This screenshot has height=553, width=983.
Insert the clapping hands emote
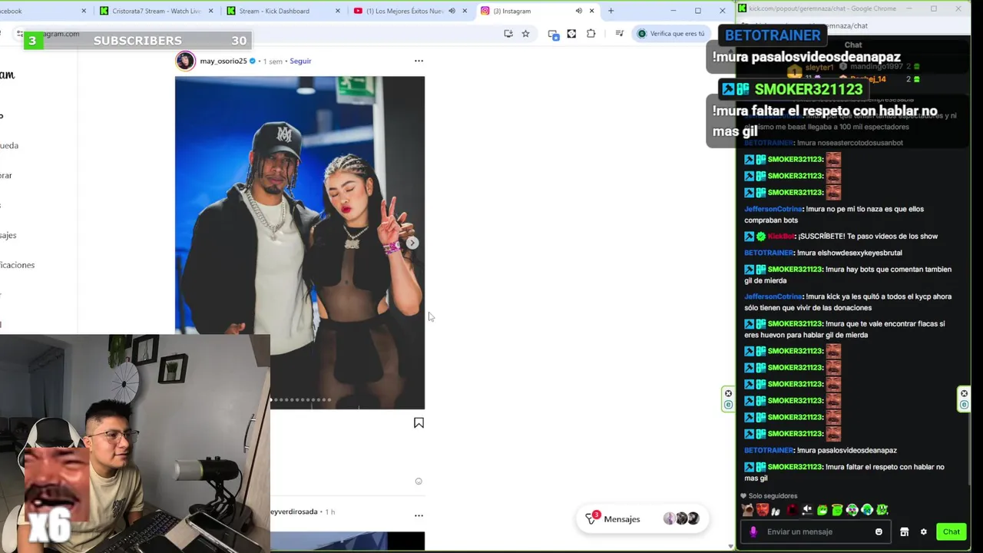[x=776, y=510]
